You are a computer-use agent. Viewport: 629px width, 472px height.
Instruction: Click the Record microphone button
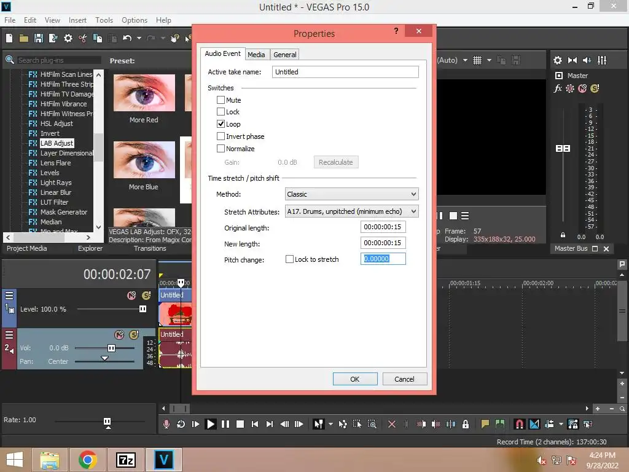tap(166, 424)
